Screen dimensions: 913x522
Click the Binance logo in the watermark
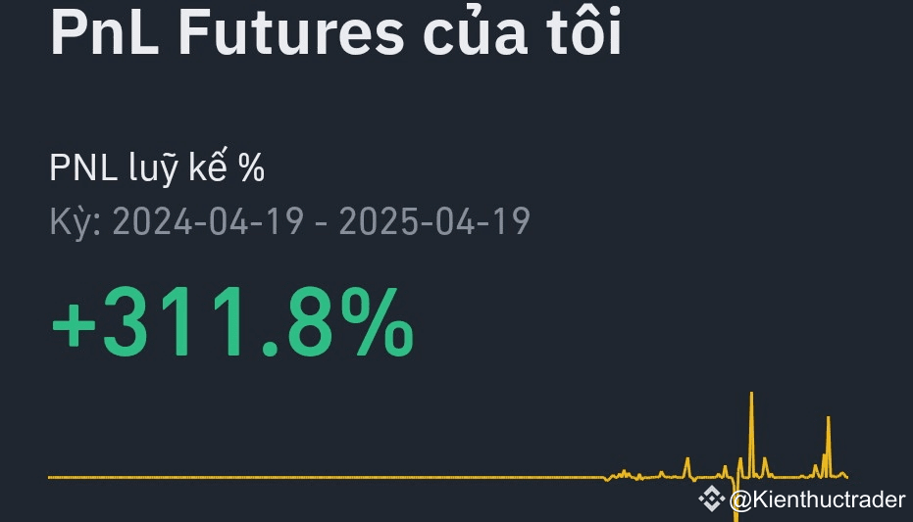711,498
